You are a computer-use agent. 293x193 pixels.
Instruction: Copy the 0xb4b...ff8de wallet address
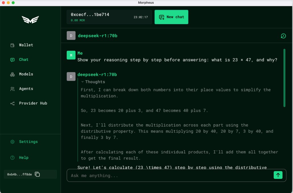tap(37, 174)
